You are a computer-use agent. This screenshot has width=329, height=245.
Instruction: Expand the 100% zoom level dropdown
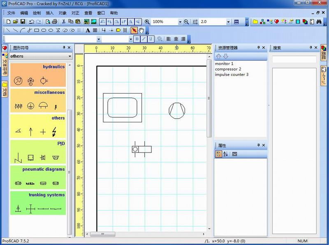(x=180, y=21)
